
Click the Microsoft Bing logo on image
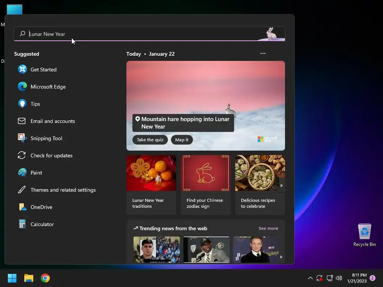[x=267, y=139]
